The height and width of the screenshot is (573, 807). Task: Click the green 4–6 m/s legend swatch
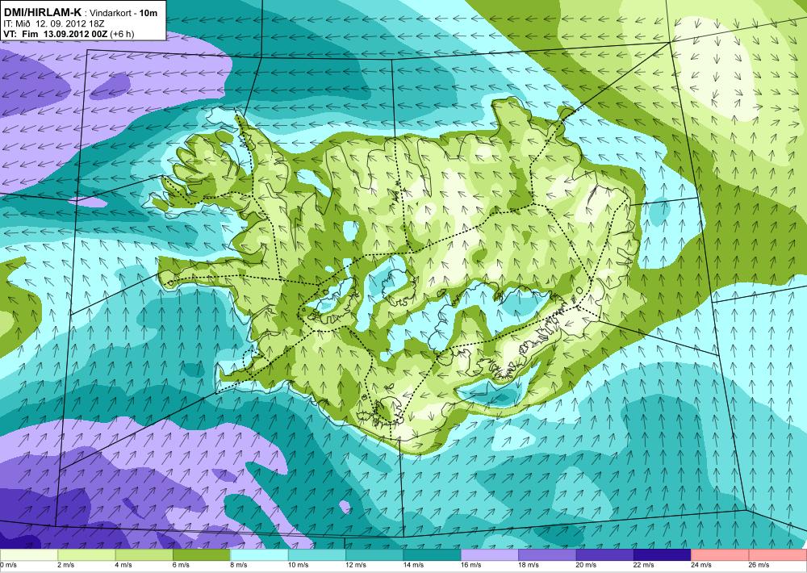coord(144,555)
